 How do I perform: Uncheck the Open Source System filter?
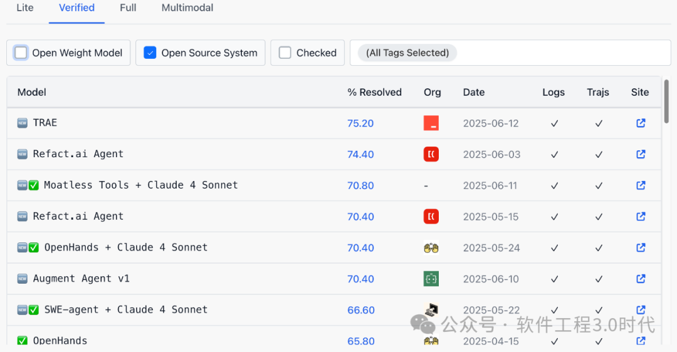[x=150, y=53]
